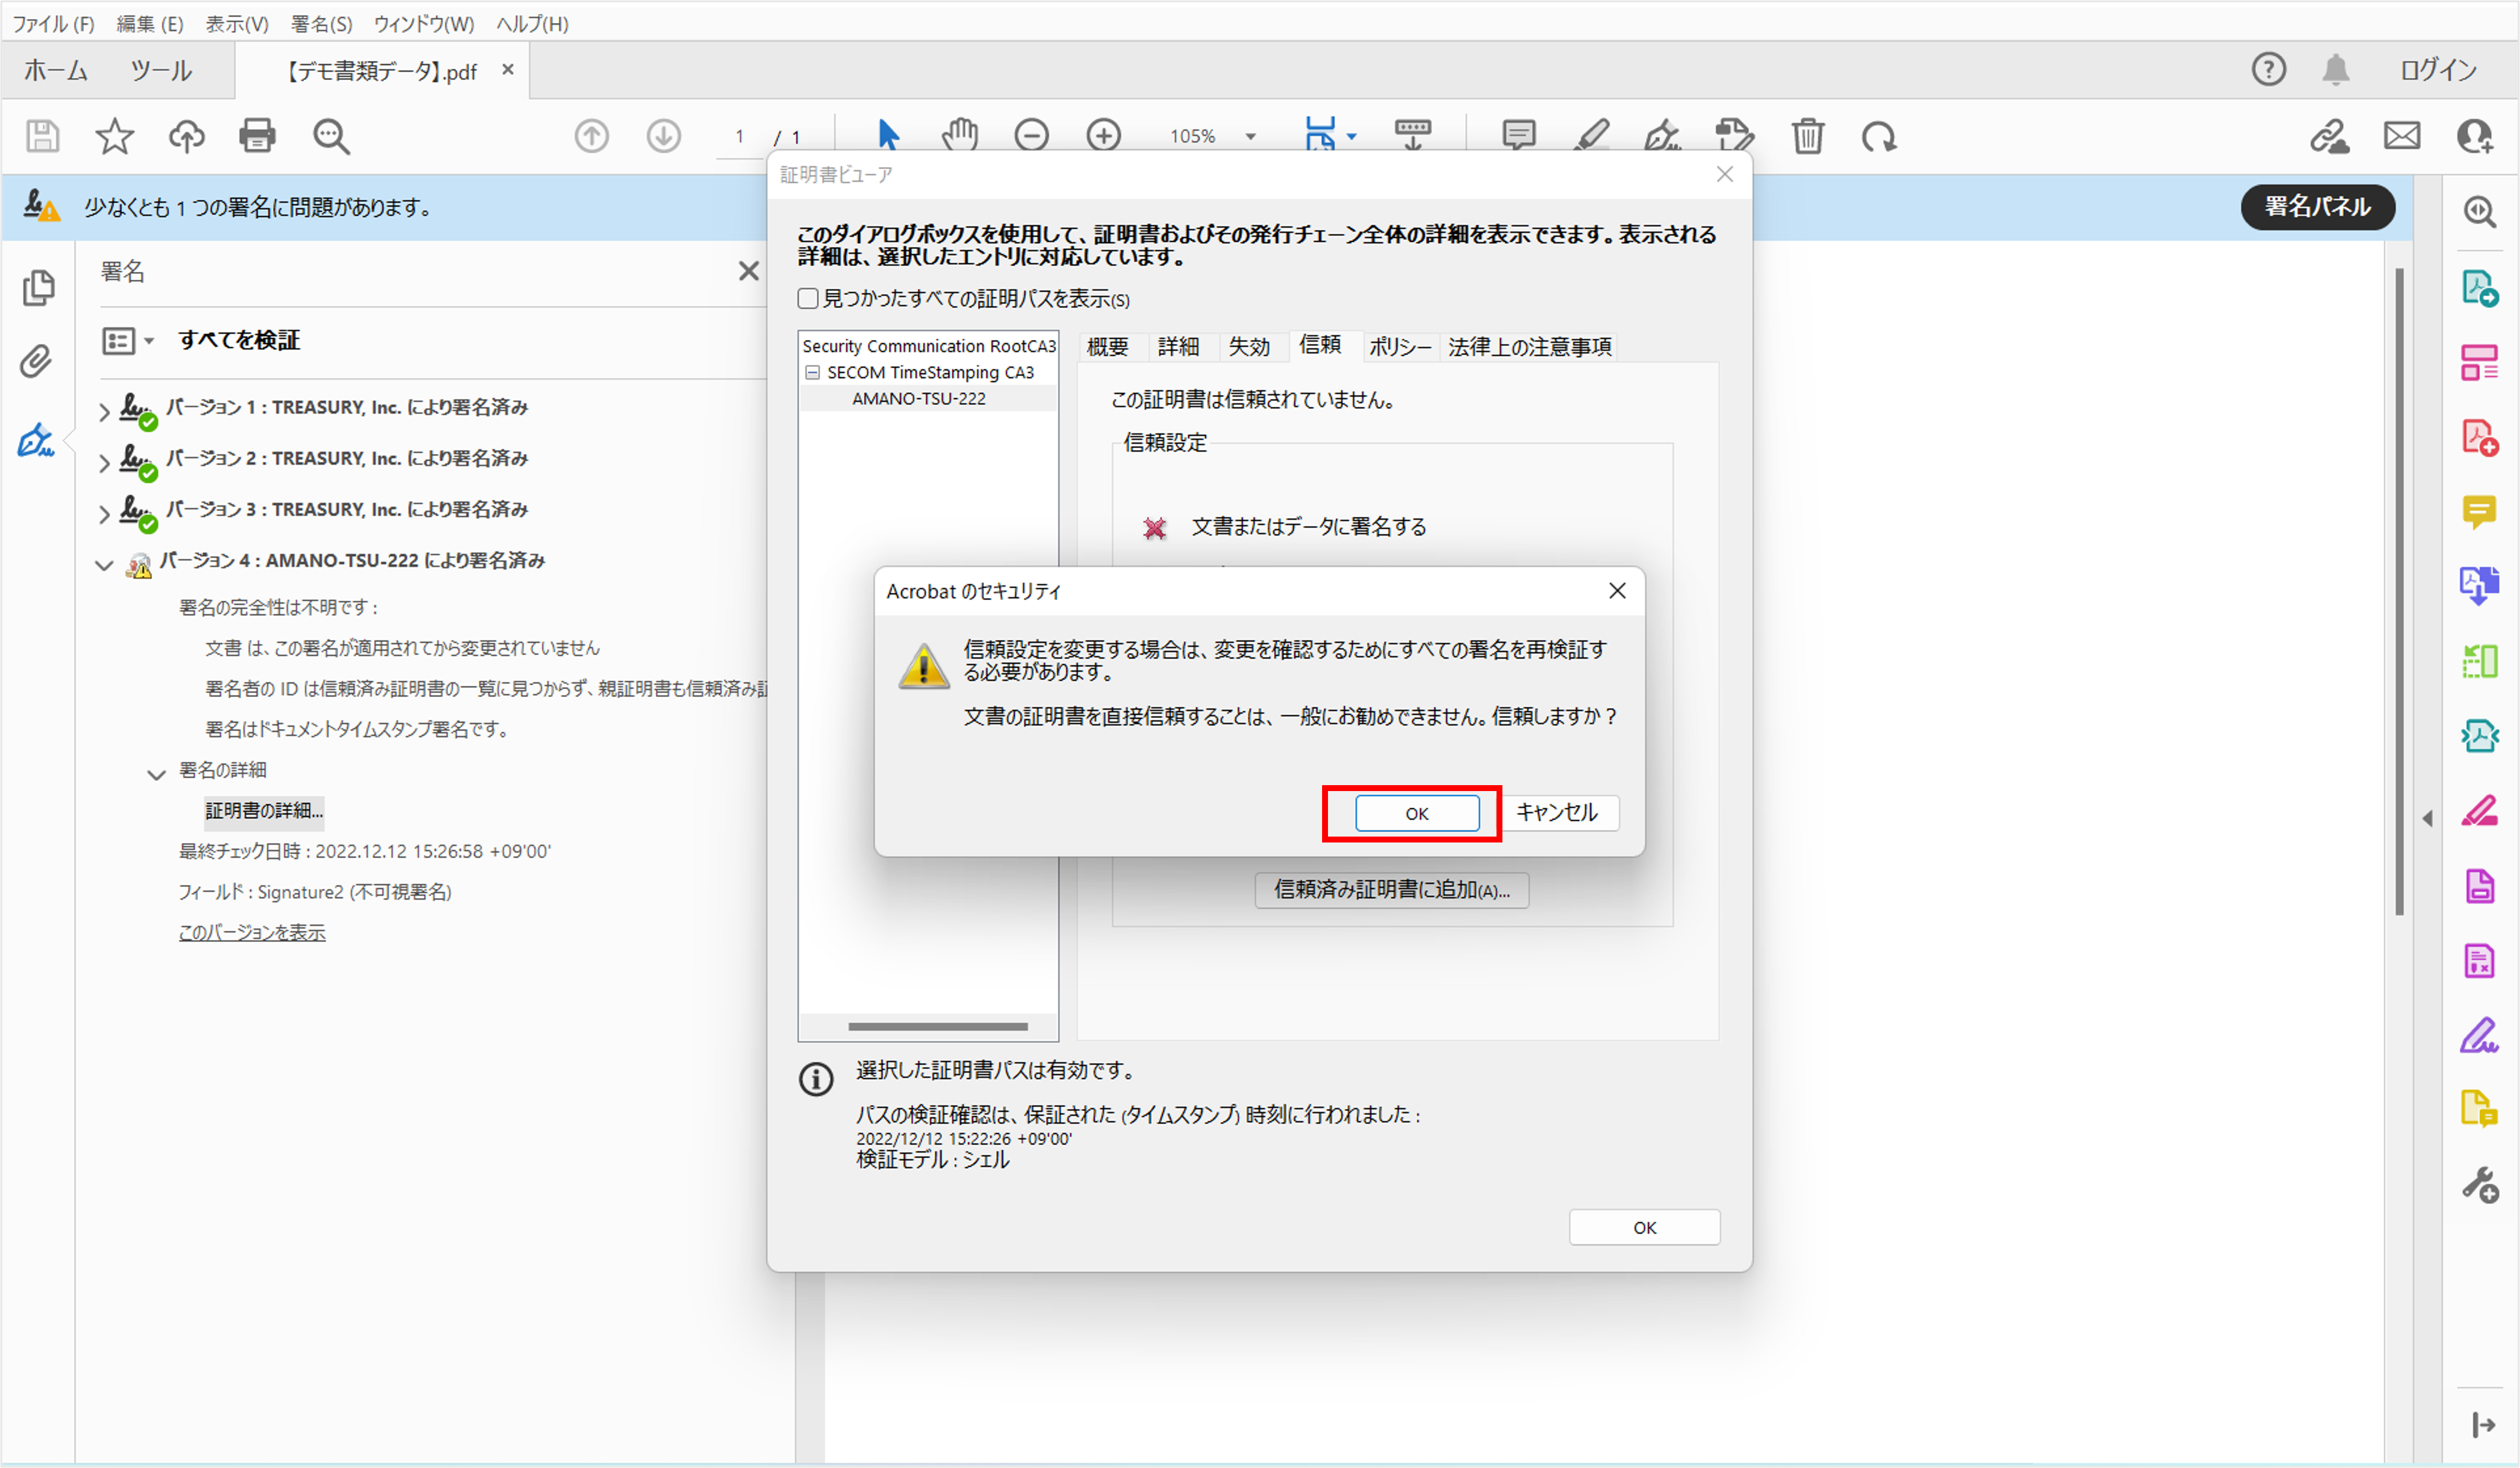Image resolution: width=2520 pixels, height=1468 pixels.
Task: Open the page thumbnails panel icon
Action: (38, 288)
